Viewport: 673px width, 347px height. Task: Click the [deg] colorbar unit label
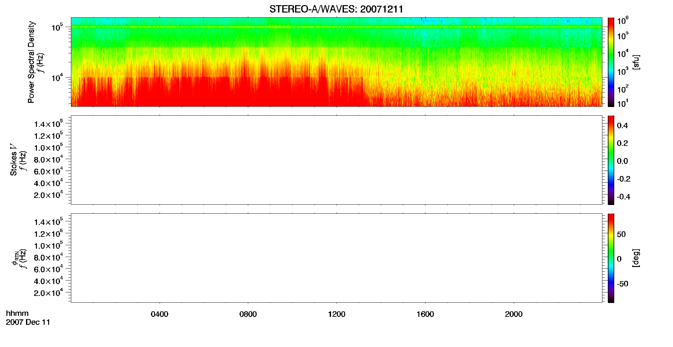pyautogui.click(x=636, y=258)
